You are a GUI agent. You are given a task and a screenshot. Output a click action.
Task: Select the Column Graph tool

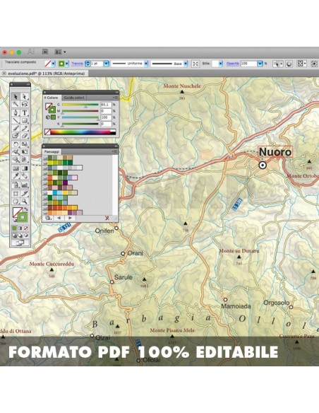[25, 185]
